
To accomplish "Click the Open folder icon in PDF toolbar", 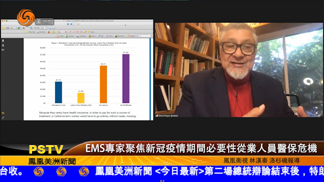I will [4, 28].
